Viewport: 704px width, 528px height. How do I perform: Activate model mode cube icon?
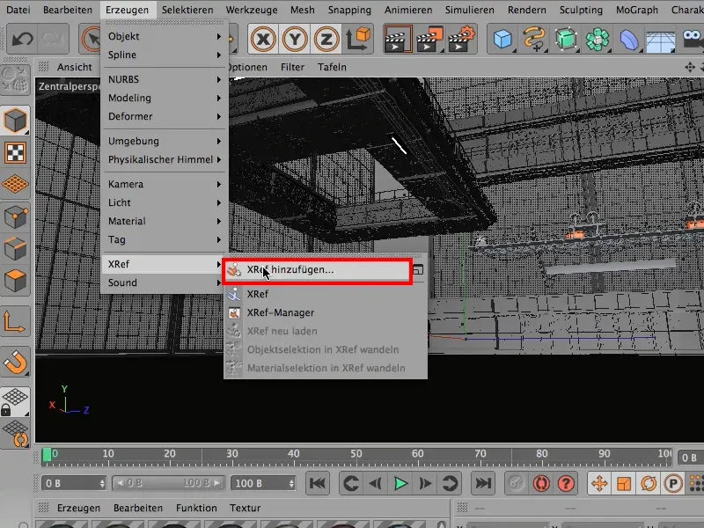(x=15, y=121)
